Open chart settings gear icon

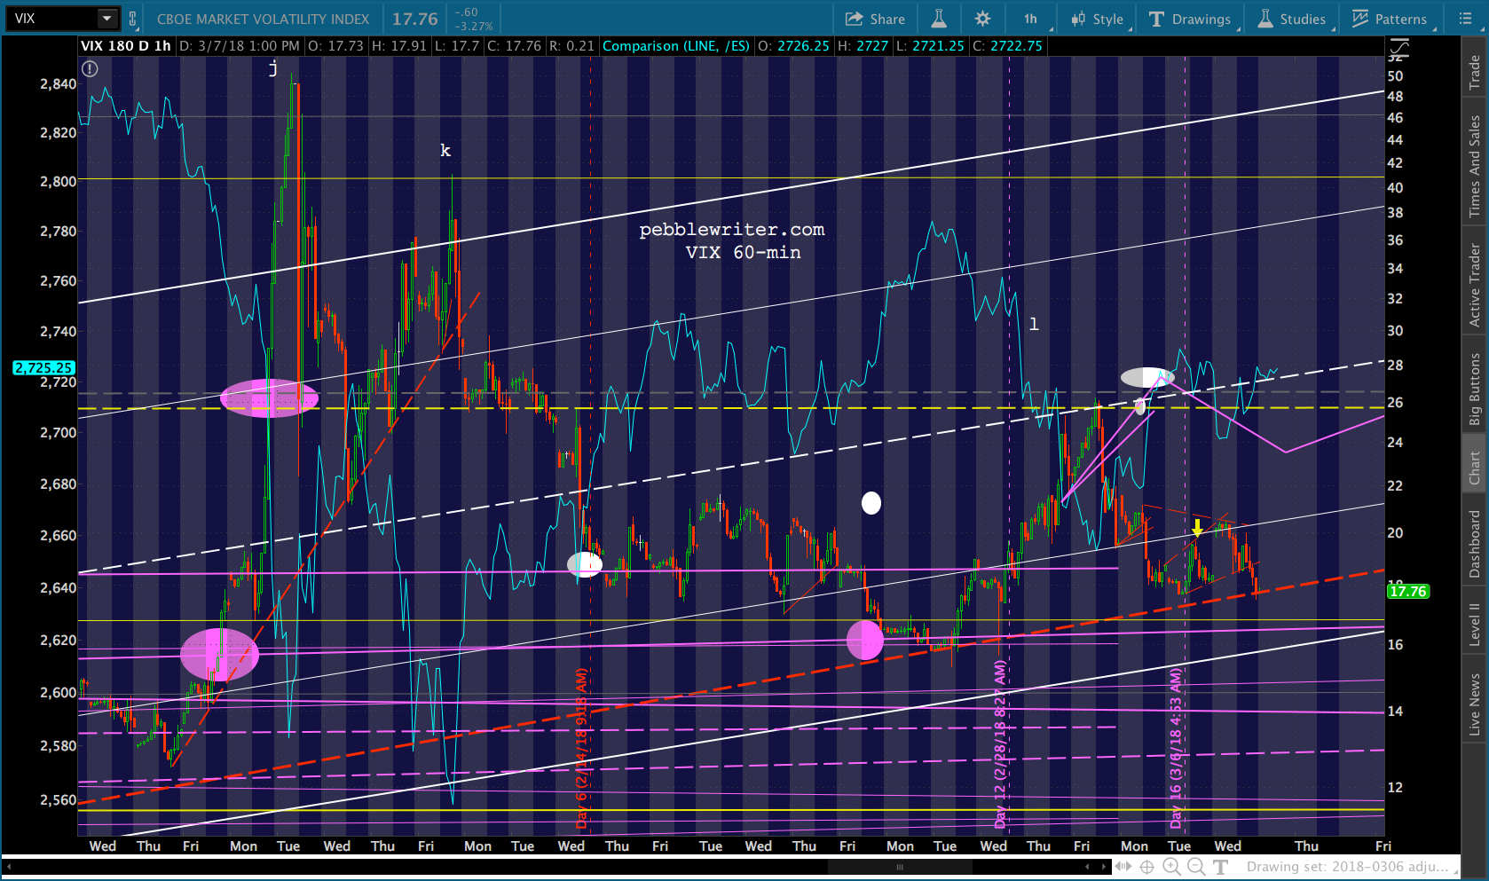(x=982, y=19)
